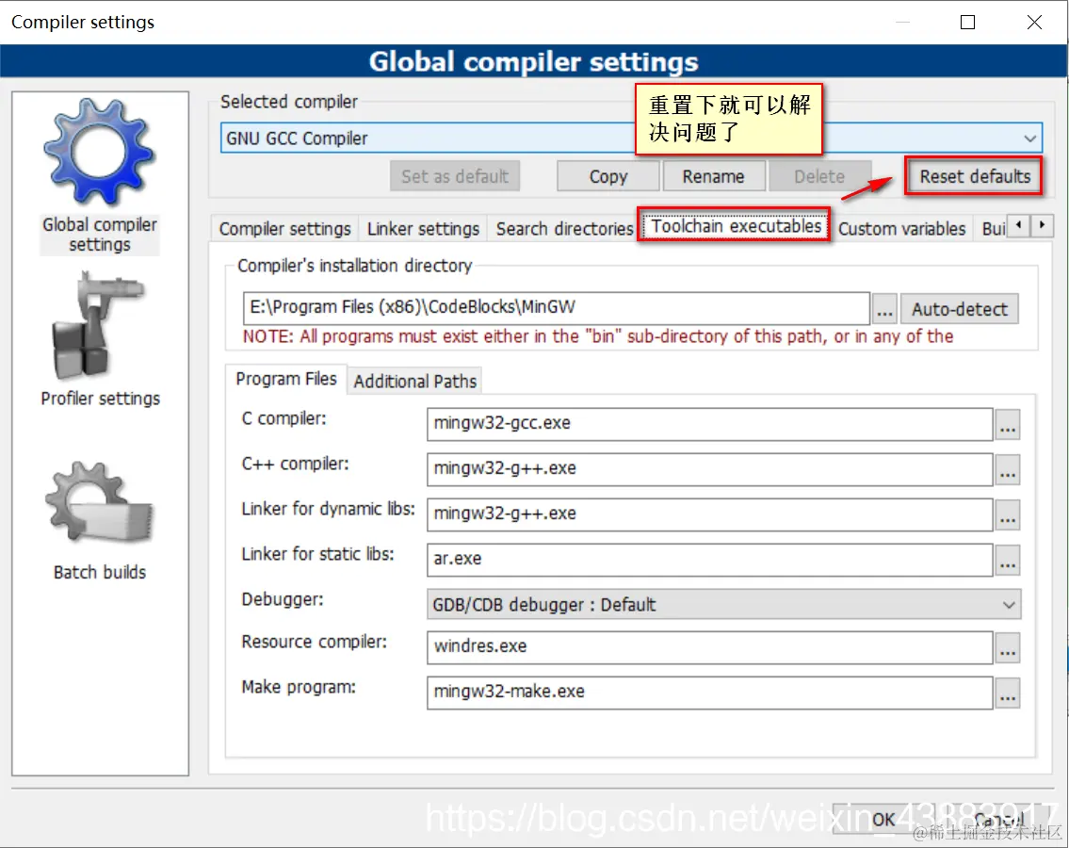
Task: Click the Rename compiler button
Action: (713, 177)
